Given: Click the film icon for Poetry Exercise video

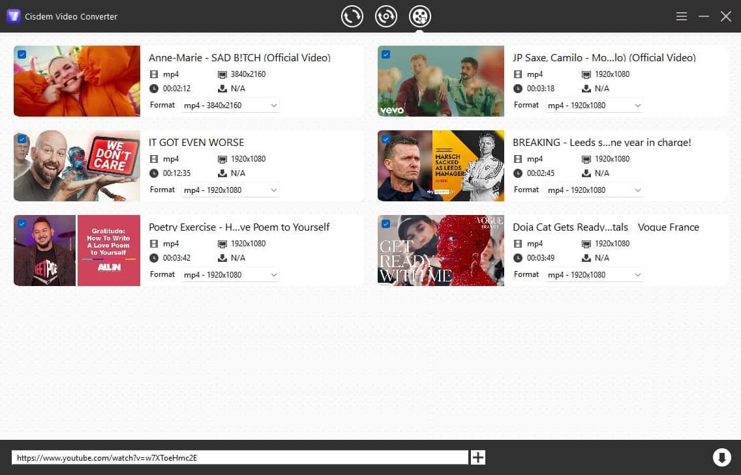Looking at the screenshot, I should coord(153,244).
